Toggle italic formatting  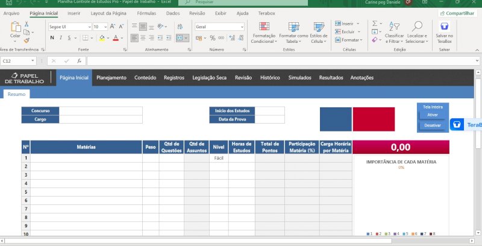point(61,37)
